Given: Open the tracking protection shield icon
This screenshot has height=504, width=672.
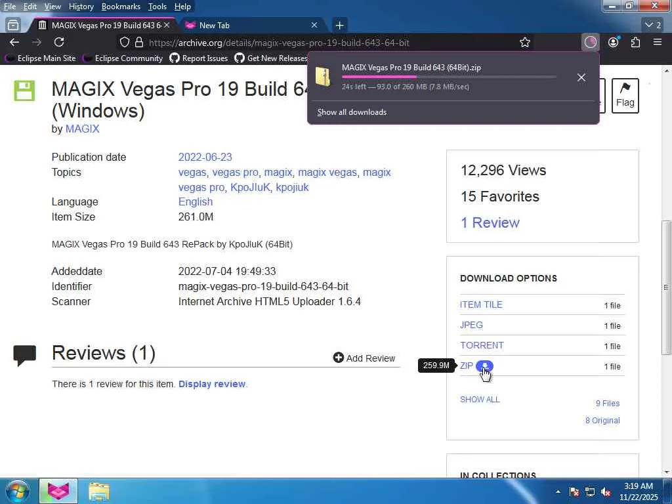Looking at the screenshot, I should [x=124, y=43].
